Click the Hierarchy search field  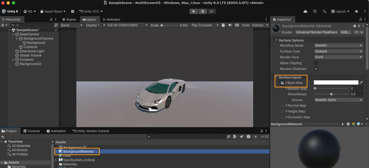(32, 25)
